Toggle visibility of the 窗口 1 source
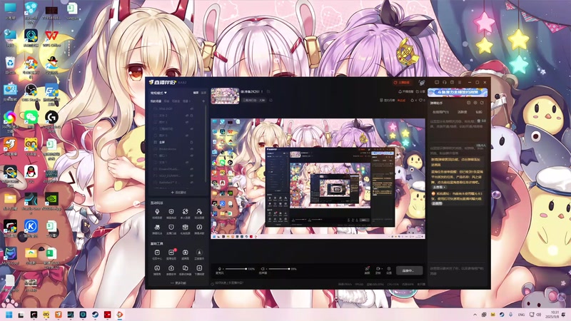 (191, 156)
